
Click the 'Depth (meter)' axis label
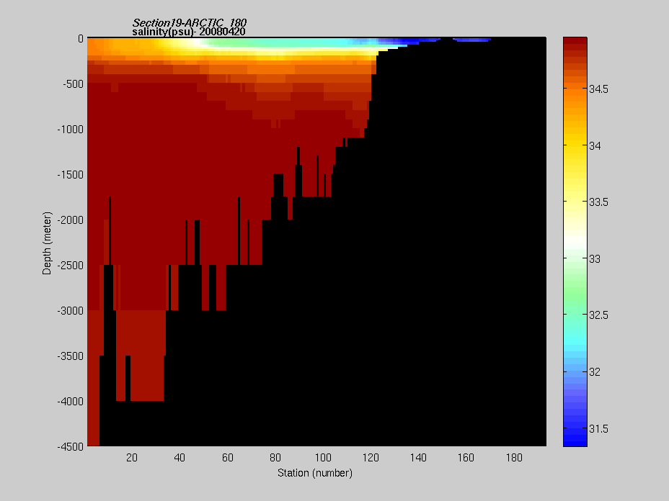[x=47, y=243]
